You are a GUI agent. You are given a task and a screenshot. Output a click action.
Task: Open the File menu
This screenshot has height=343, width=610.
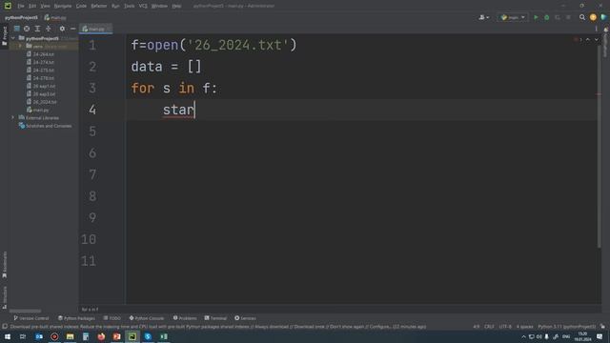pyautogui.click(x=21, y=6)
